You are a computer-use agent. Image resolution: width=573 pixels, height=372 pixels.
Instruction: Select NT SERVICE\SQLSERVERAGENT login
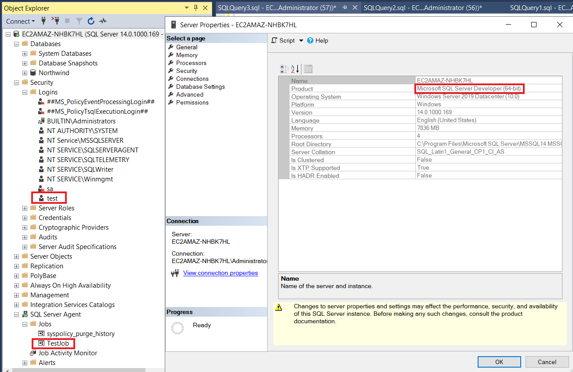tap(93, 150)
